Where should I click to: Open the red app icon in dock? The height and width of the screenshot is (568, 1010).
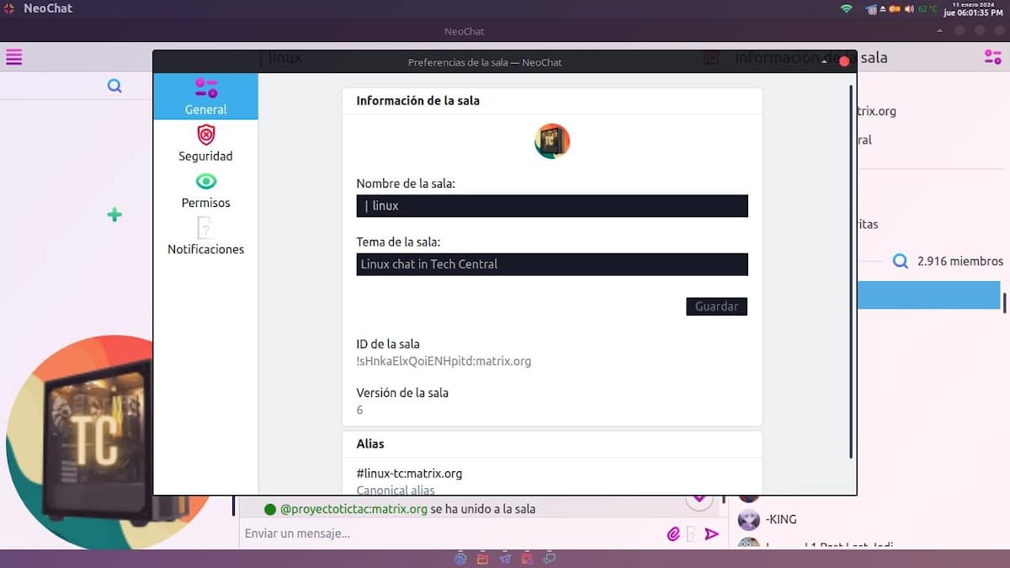click(x=527, y=558)
